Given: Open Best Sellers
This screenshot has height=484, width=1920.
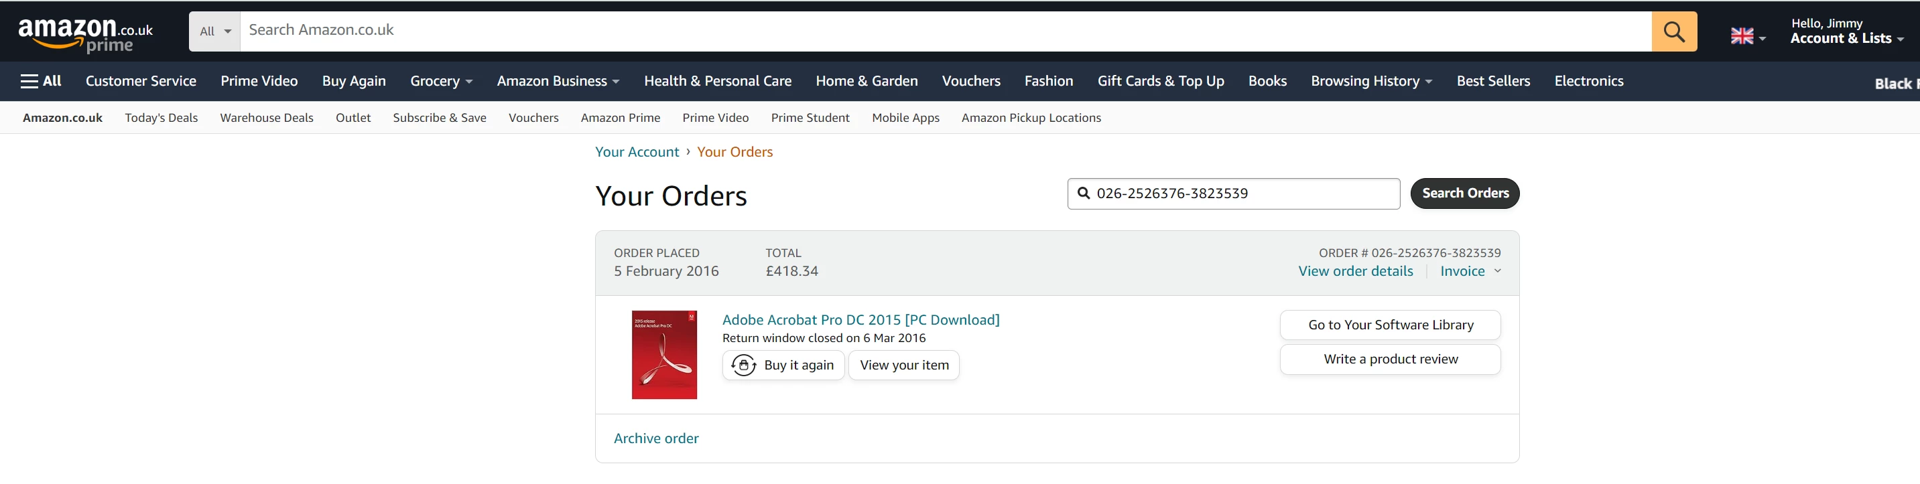Looking at the screenshot, I should (x=1493, y=81).
